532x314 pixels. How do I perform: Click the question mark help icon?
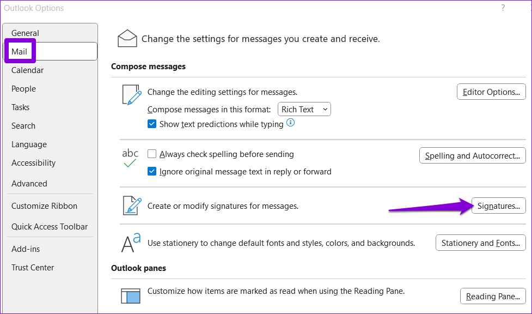(x=503, y=8)
